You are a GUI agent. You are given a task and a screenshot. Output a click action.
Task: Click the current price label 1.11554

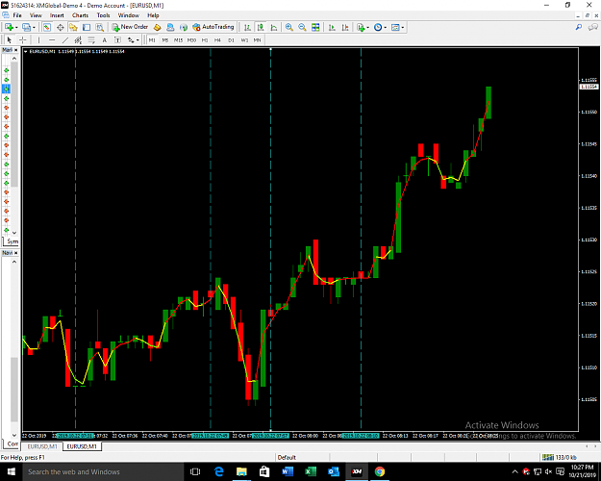pyautogui.click(x=588, y=87)
